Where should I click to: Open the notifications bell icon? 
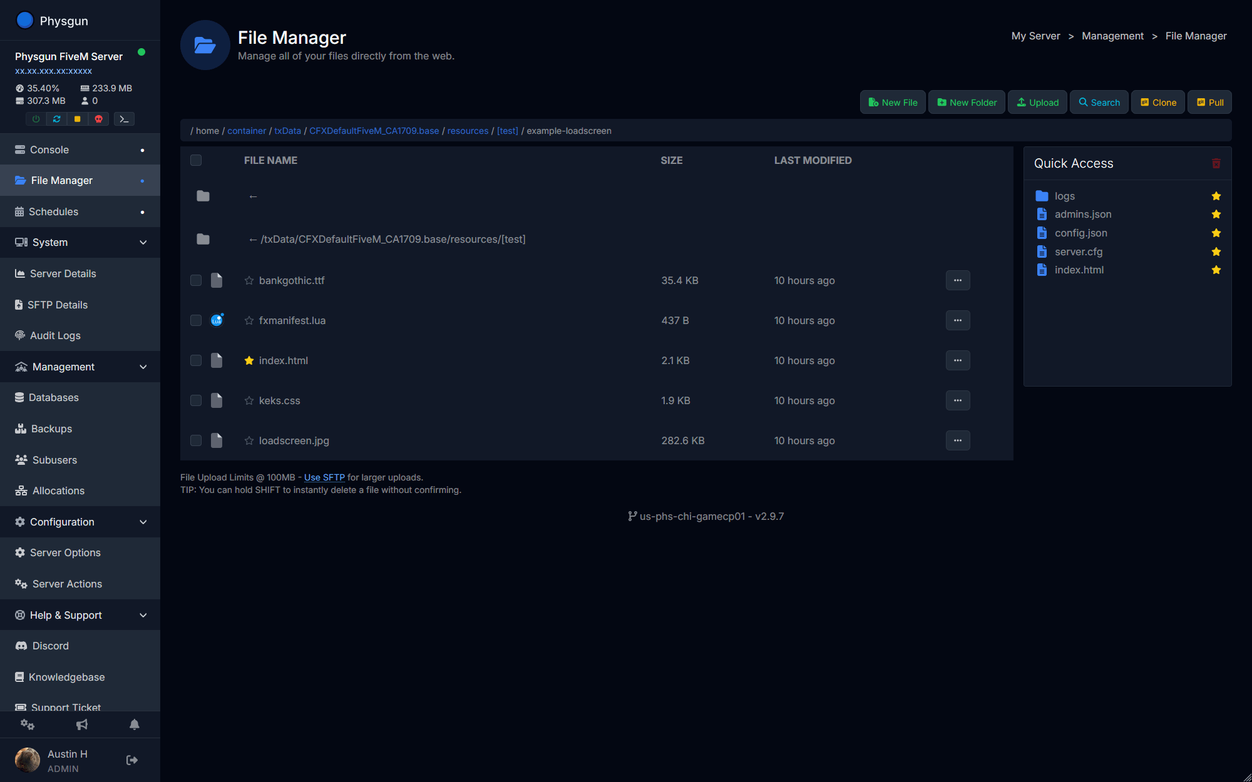[134, 724]
